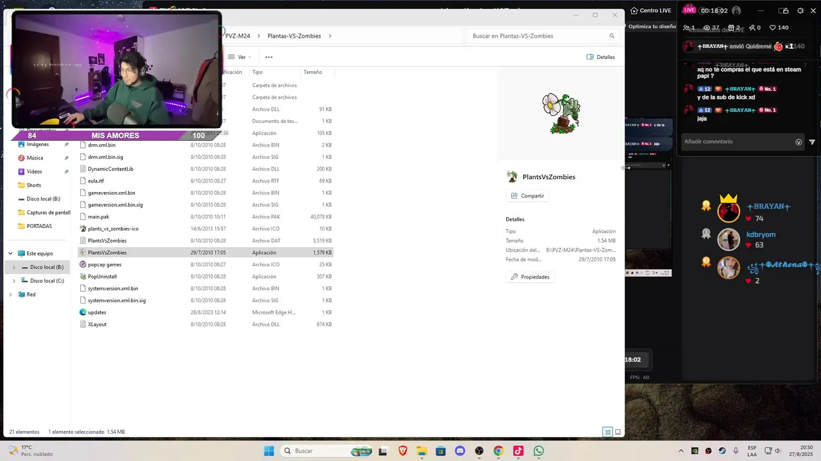
Task: Expand the Red tree node
Action: 10,295
